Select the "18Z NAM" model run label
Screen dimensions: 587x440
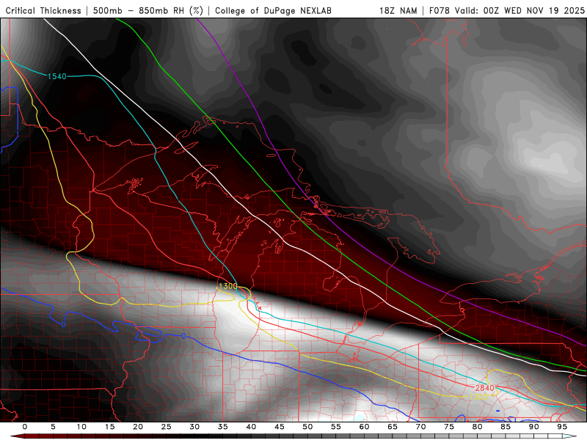(398, 10)
